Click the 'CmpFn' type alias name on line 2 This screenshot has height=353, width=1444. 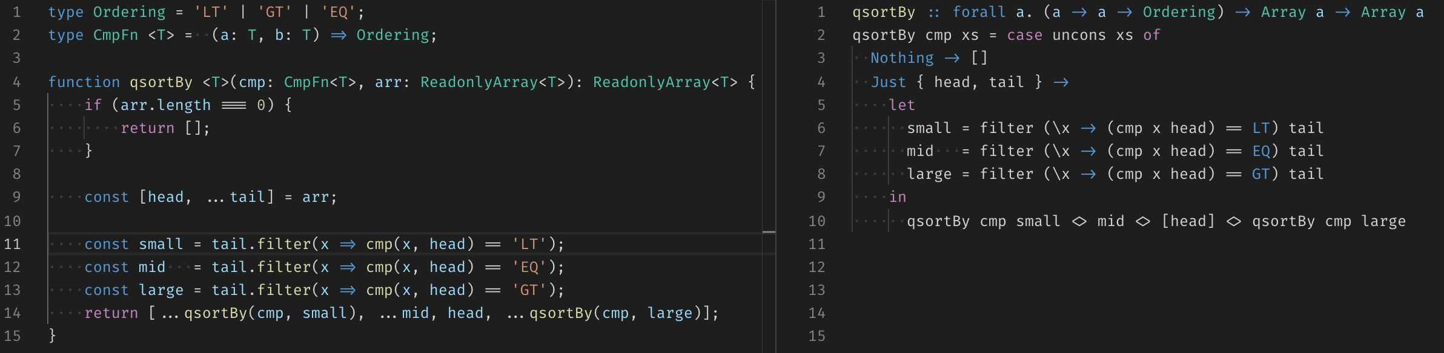tap(115, 35)
